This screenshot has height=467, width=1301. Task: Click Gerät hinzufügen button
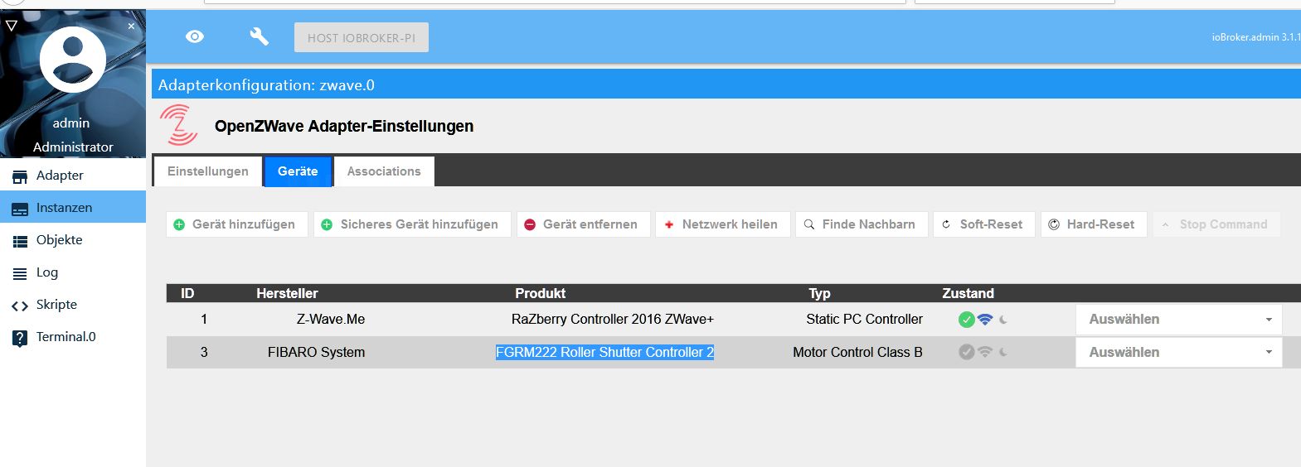pos(237,224)
